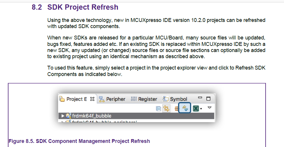Click the Collapse All icon
This screenshot has height=147, width=284.
click(x=158, y=108)
